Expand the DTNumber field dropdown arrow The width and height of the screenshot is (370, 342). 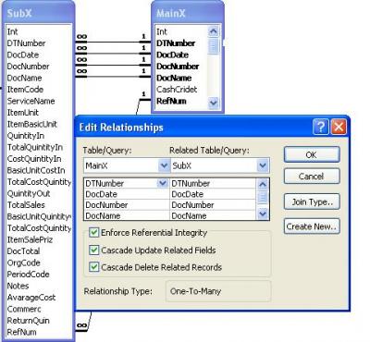163,183
